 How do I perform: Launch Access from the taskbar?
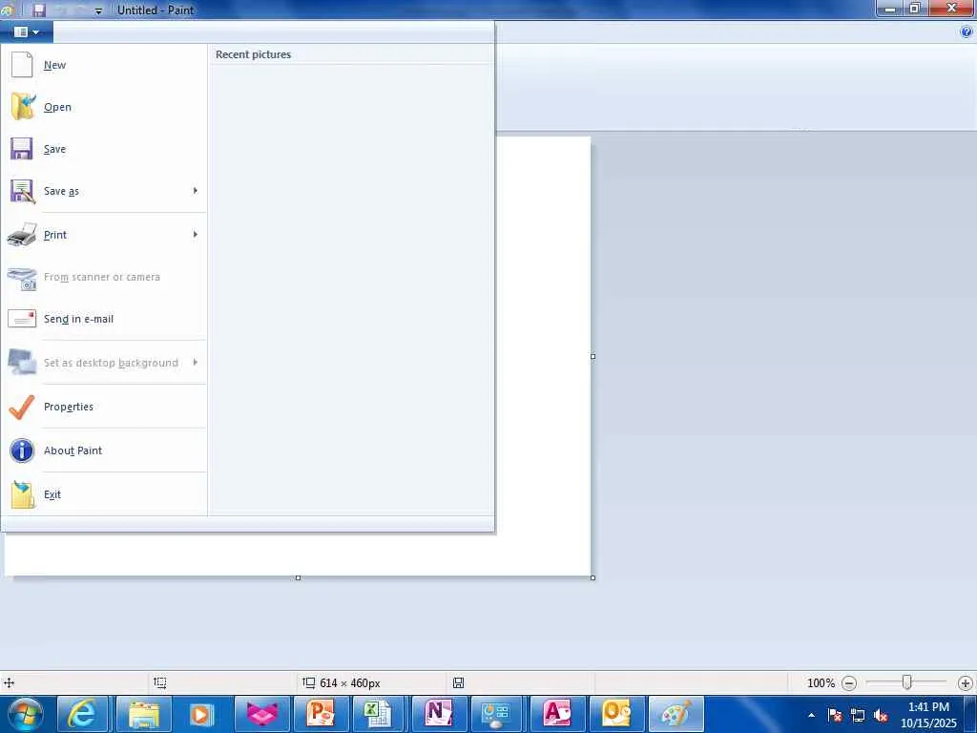click(556, 714)
